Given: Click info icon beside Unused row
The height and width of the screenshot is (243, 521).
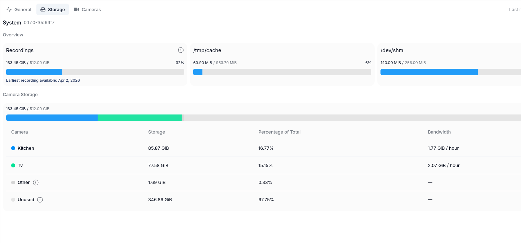Looking at the screenshot, I should click(x=40, y=200).
